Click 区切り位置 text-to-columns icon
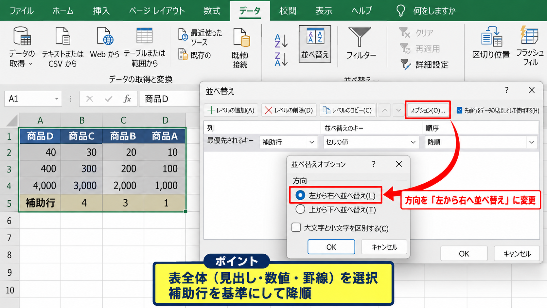This screenshot has width=547, height=308. tap(491, 36)
